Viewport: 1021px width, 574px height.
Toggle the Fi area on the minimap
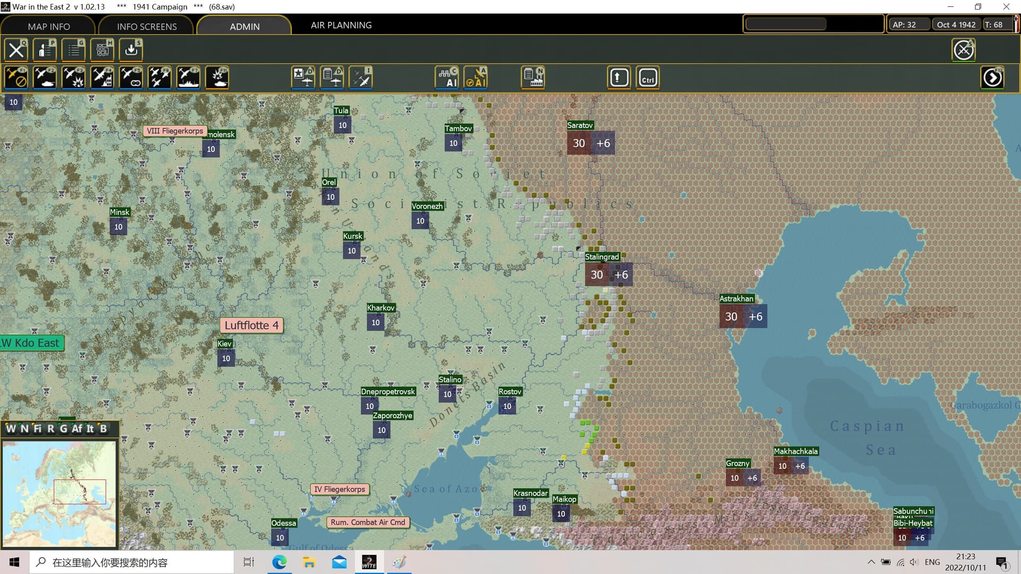tap(37, 428)
